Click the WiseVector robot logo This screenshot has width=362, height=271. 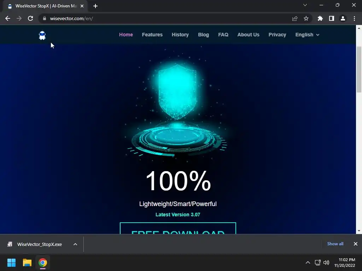pyautogui.click(x=42, y=36)
